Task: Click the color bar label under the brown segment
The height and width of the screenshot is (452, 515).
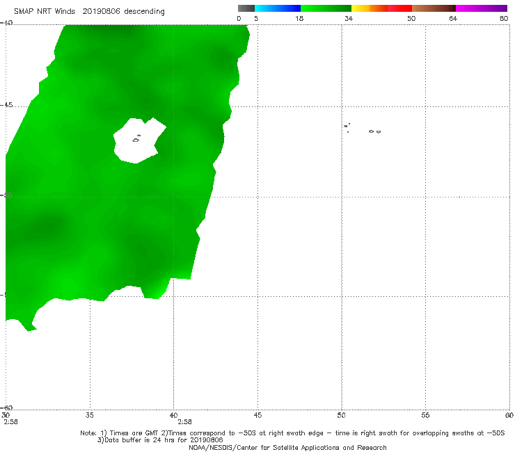Action: coord(453,19)
